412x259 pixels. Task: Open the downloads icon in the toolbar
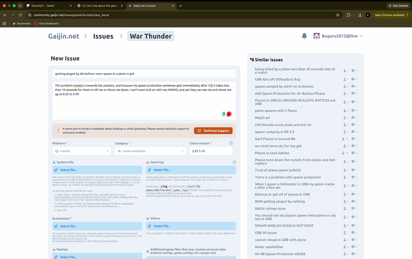point(360,15)
